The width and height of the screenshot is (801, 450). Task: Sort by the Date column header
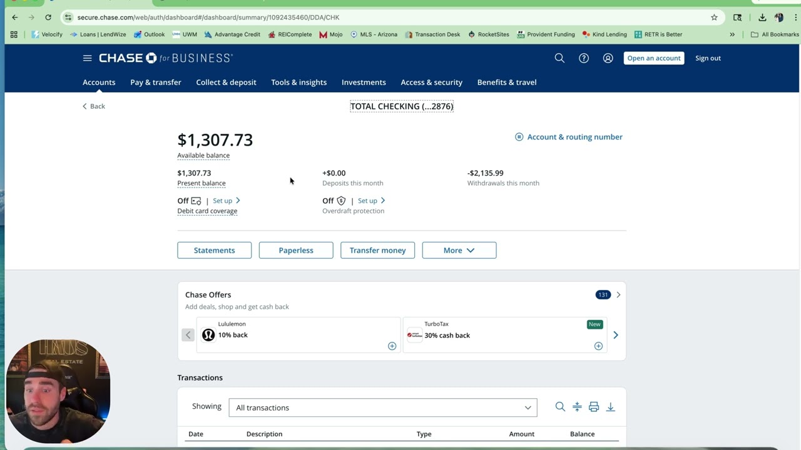(x=196, y=434)
